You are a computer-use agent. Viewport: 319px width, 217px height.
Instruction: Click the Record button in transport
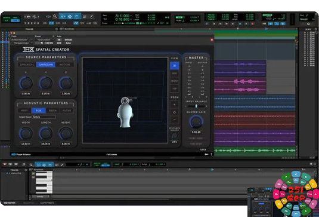(x=252, y=24)
